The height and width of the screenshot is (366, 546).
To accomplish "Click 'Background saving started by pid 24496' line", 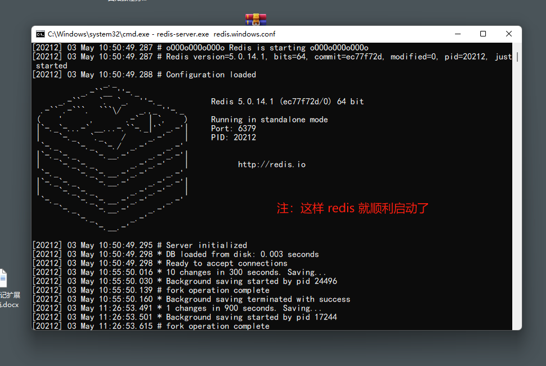I will pyautogui.click(x=185, y=281).
